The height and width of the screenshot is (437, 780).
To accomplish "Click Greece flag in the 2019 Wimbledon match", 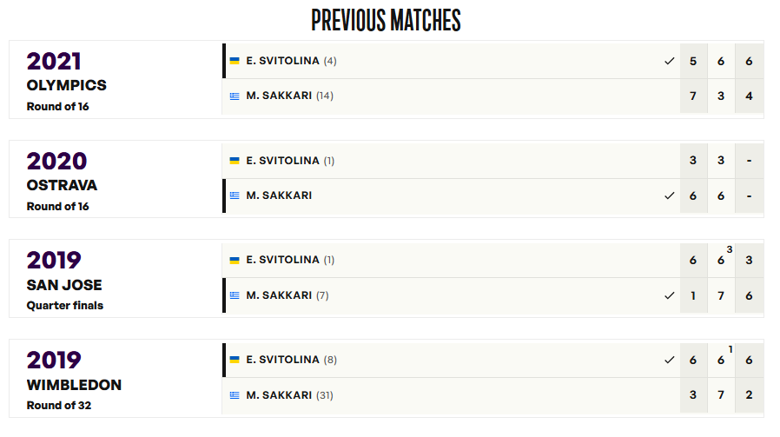I will pyautogui.click(x=235, y=395).
